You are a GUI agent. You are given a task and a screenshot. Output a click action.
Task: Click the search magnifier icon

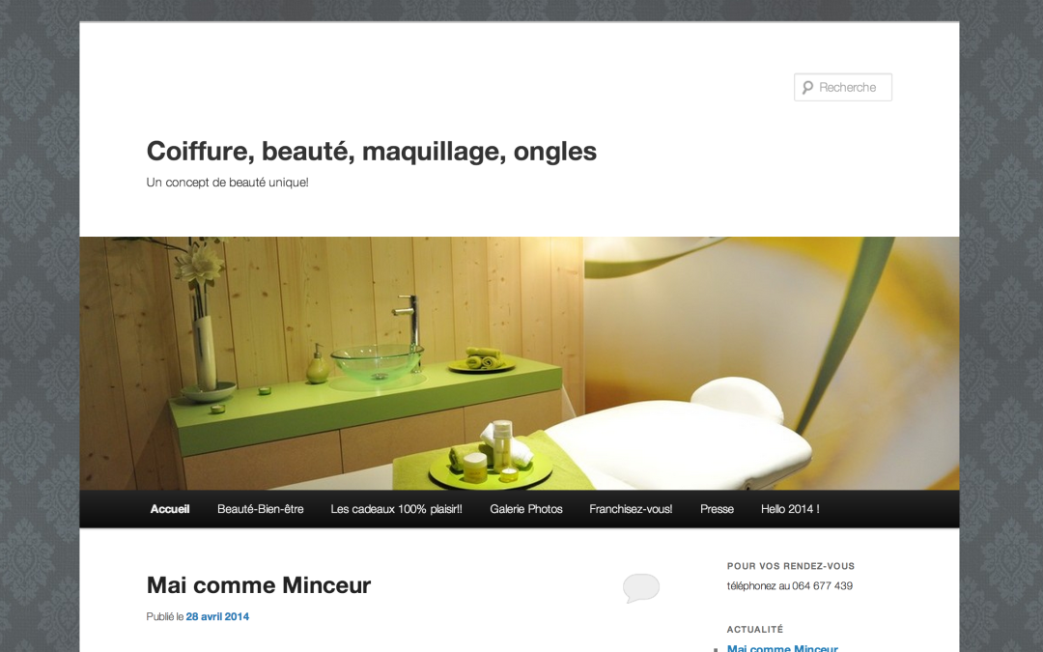pos(807,87)
